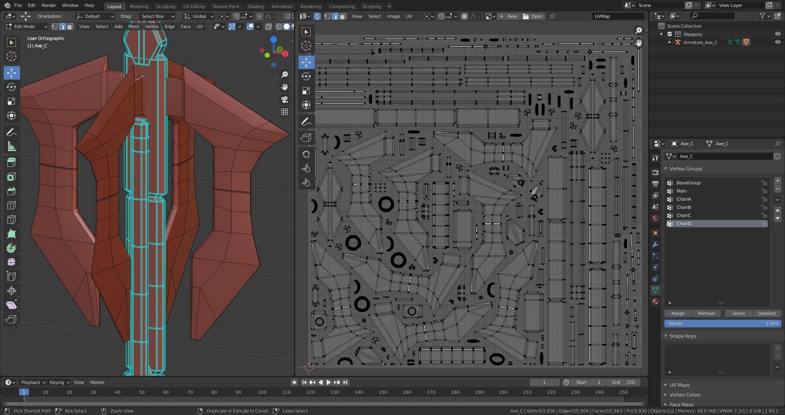Viewport: 785px width, 415px height.
Task: Choose the Annotate tool in 3D viewport
Action: click(11, 133)
